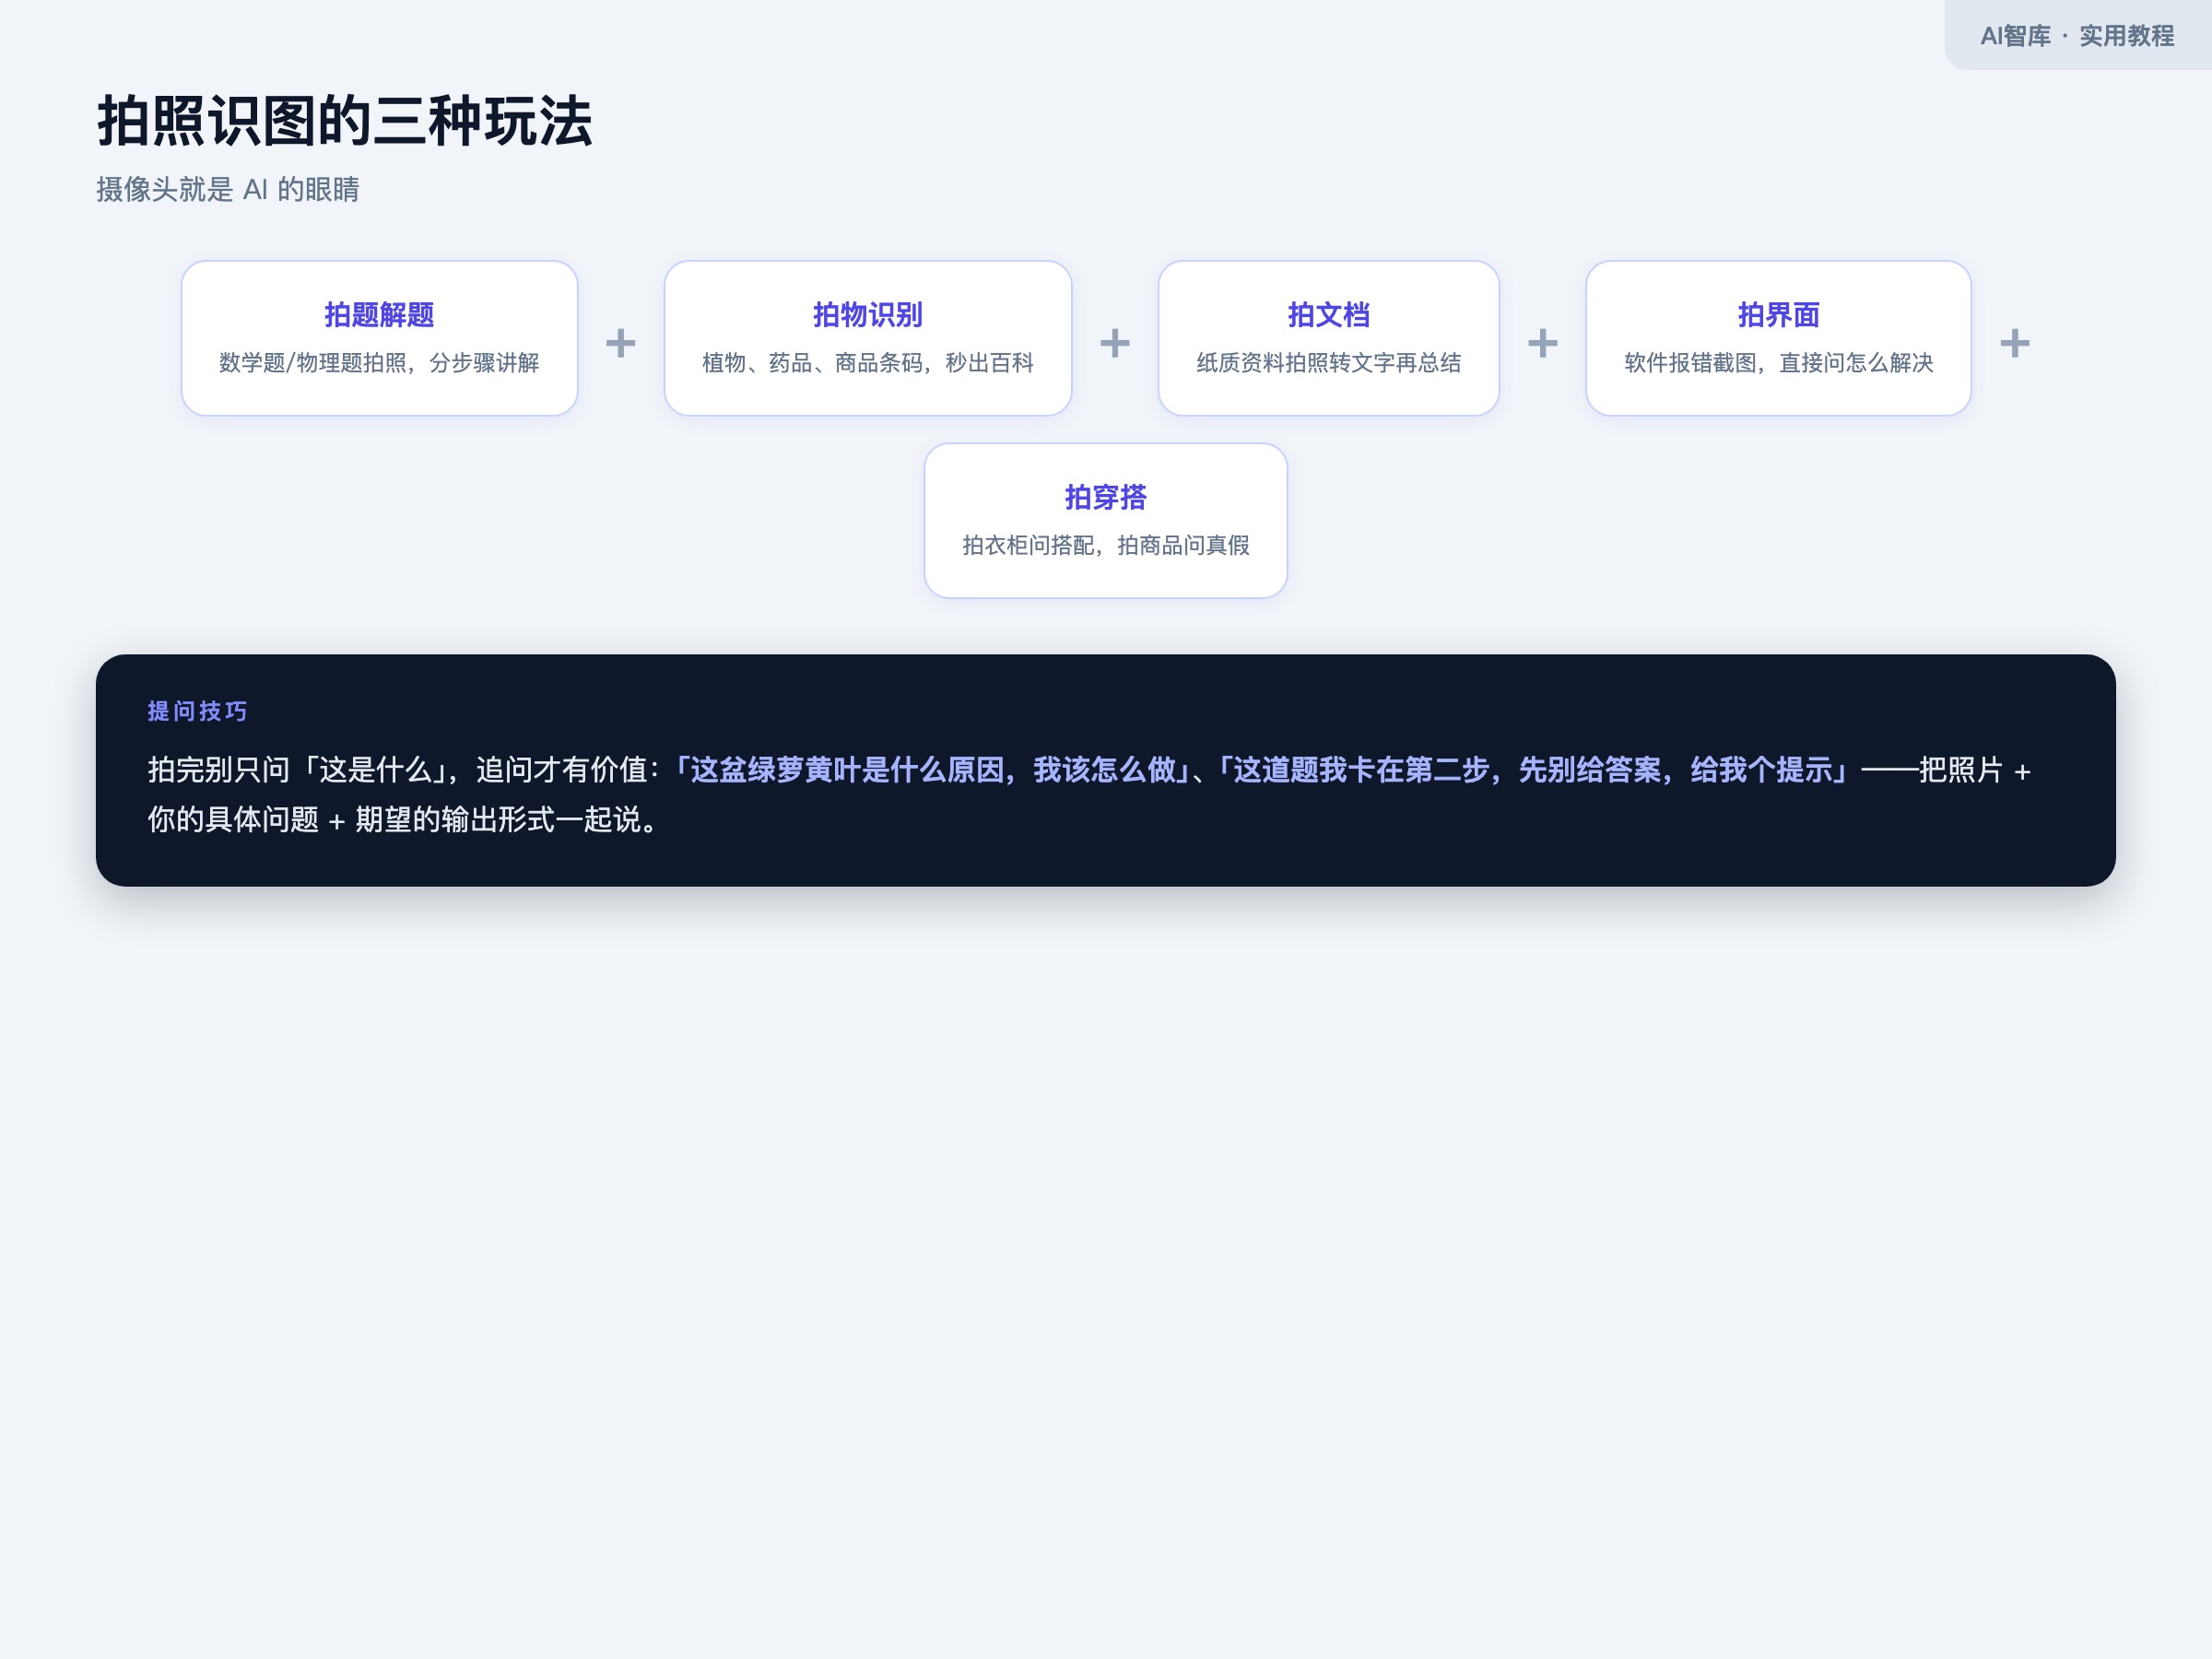Click the 拍穿搭 card
This screenshot has width=2212, height=1659.
pyautogui.click(x=1105, y=521)
